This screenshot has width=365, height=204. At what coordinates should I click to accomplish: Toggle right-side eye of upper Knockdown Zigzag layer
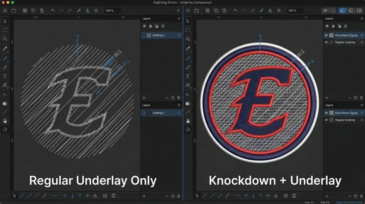click(362, 35)
